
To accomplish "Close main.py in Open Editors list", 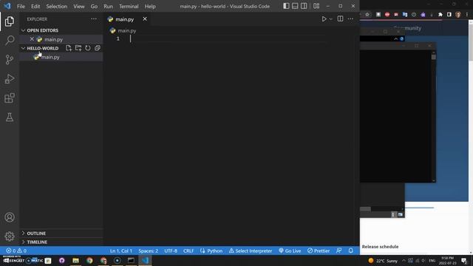I will 32,39.
